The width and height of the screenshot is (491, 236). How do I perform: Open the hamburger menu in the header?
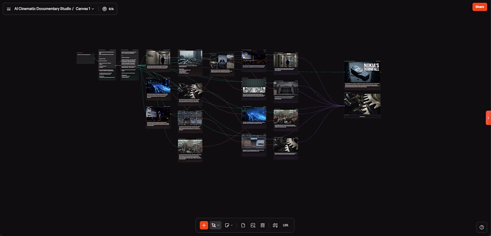9,9
